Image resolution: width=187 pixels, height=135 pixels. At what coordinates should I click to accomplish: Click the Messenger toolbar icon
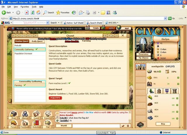(x=115, y=13)
